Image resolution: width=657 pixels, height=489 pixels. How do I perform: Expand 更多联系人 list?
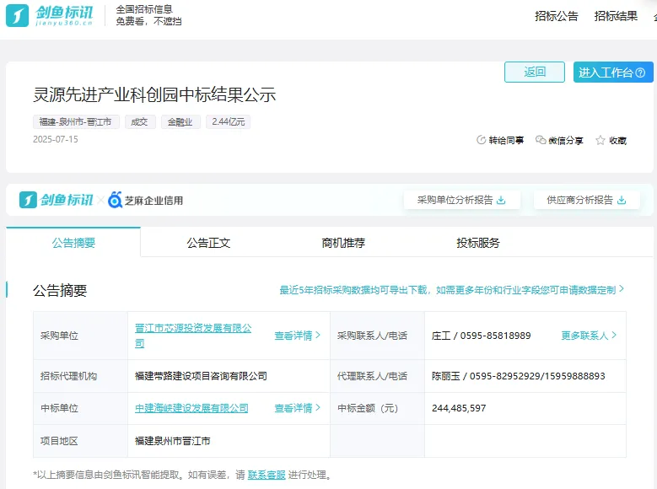click(x=589, y=336)
